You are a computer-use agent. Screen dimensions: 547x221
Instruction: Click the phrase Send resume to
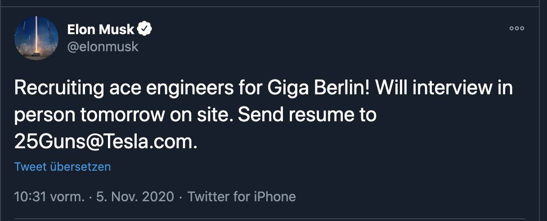click(x=307, y=115)
